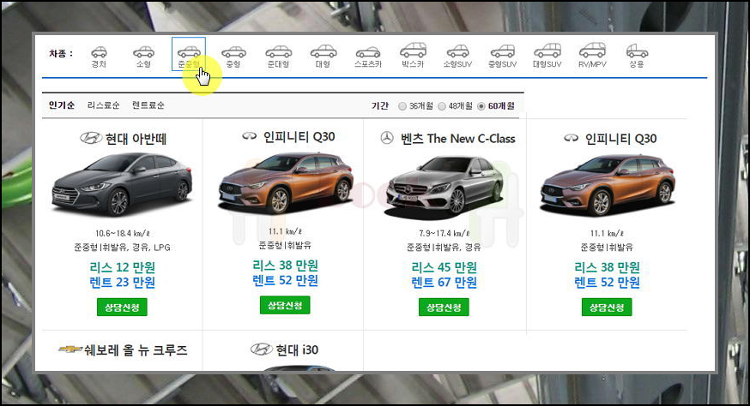Viewport: 750px width, 406px height.
Task: Pick the 중형 car type icon
Action: [233, 52]
